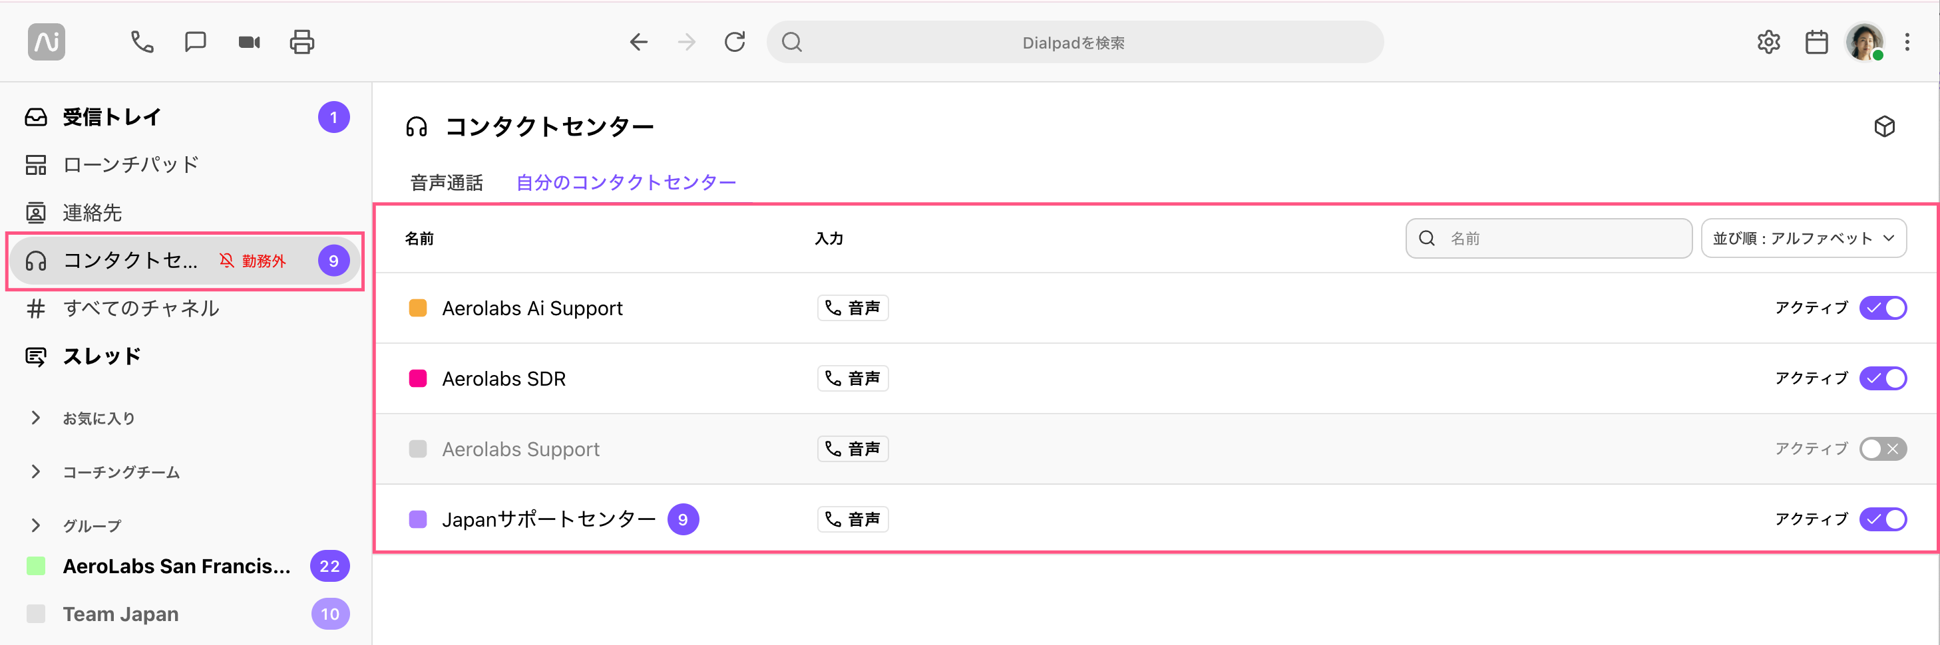
Task: Click the cube icon beside contact center title
Action: [x=1884, y=126]
